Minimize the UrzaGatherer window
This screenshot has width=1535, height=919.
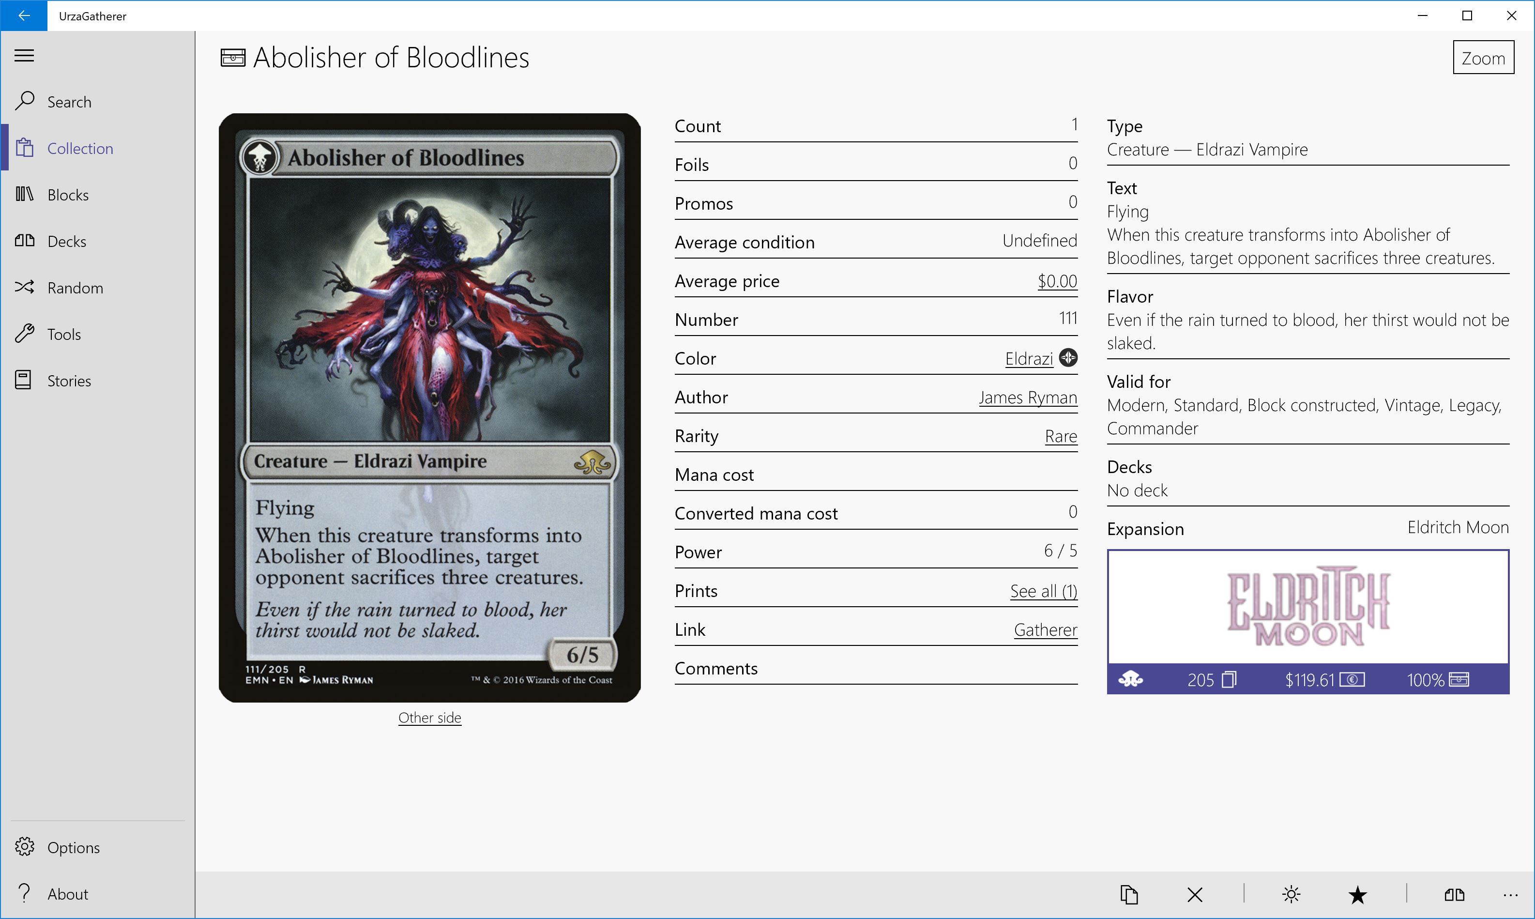[1422, 15]
